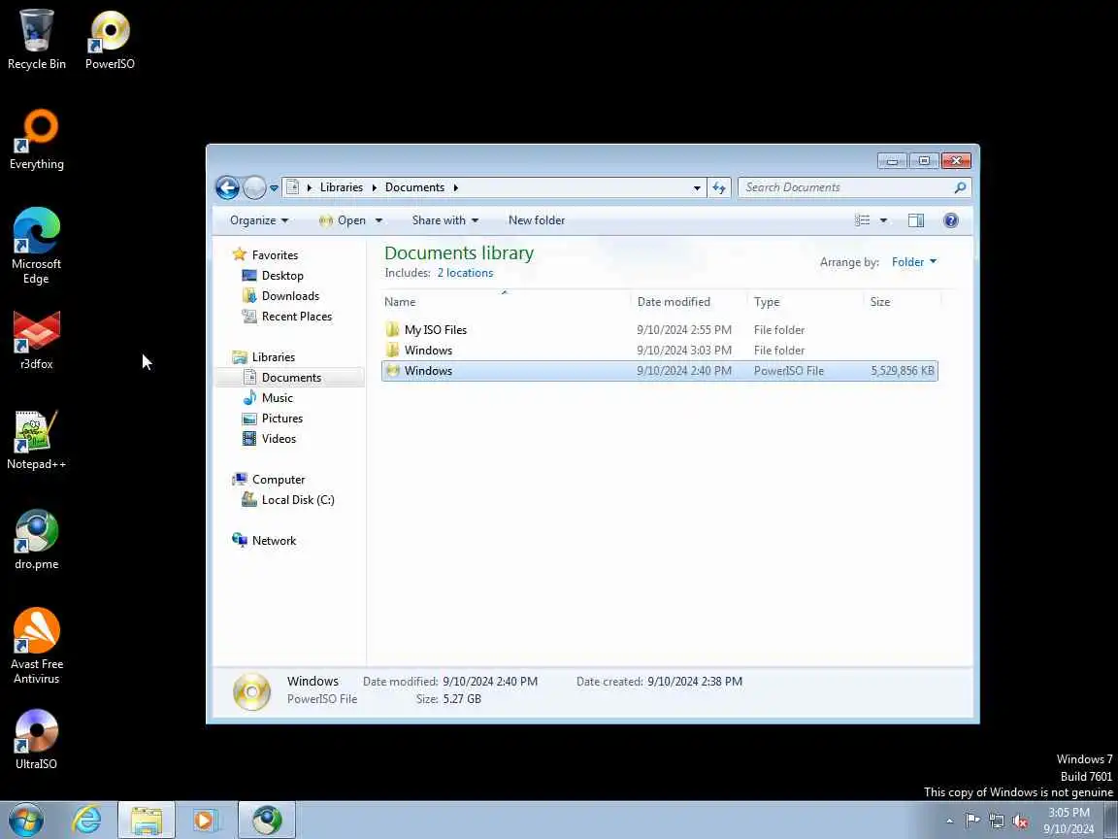The height and width of the screenshot is (839, 1118).
Task: Change your view with the view icon
Action: click(863, 220)
